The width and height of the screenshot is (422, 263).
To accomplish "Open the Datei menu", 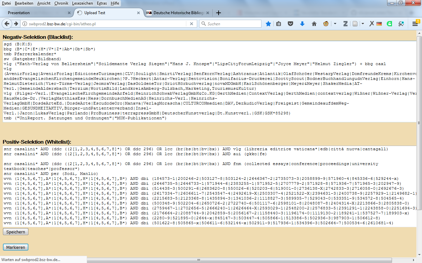I will click(x=6, y=3).
